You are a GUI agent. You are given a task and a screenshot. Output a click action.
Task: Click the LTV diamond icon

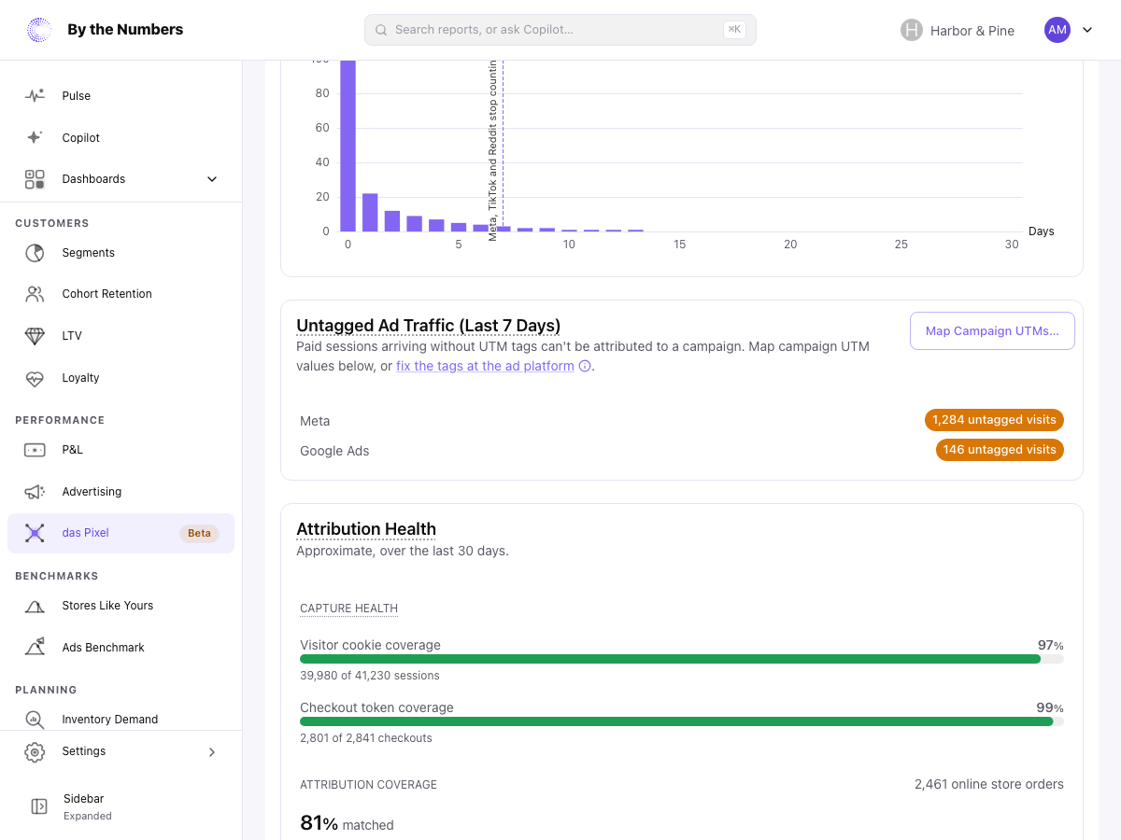click(x=35, y=336)
